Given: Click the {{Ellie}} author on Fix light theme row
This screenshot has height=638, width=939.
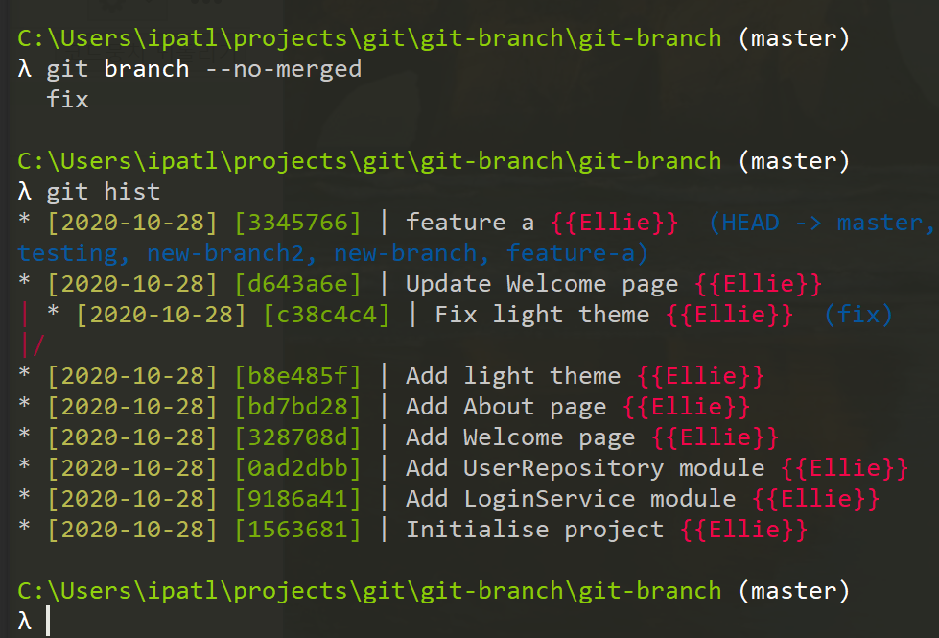Looking at the screenshot, I should tap(729, 315).
